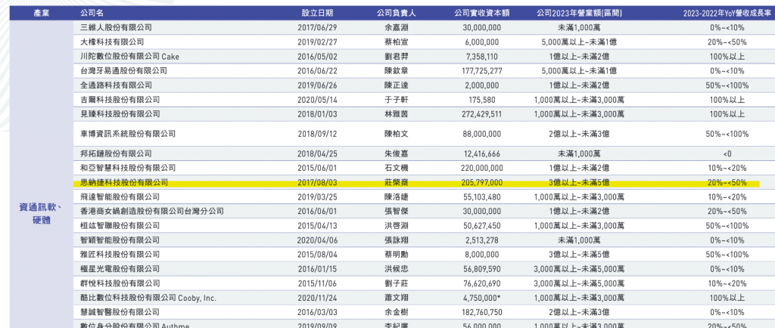Select founding date 2020/05/14

317,100
